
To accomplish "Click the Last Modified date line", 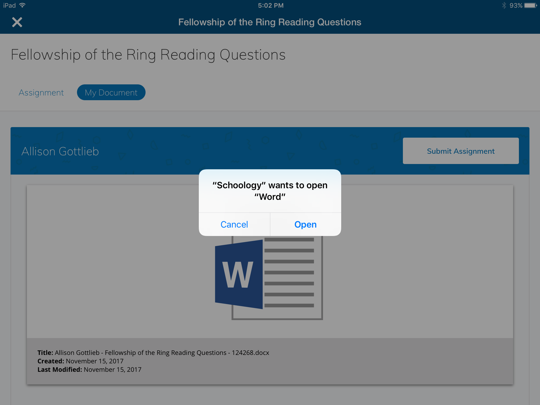I will coord(89,369).
